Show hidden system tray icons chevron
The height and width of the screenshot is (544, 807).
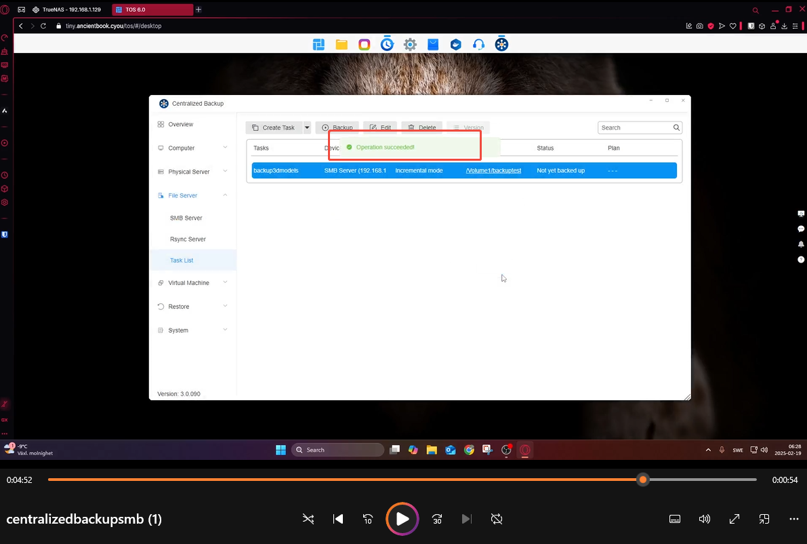tap(708, 450)
